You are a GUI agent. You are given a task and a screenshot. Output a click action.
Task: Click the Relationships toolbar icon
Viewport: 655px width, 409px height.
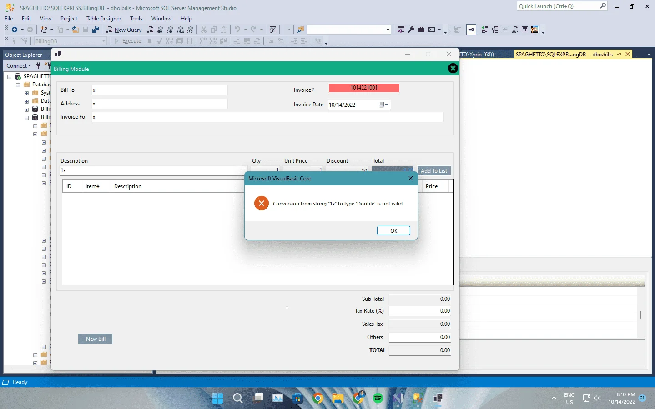point(485,30)
